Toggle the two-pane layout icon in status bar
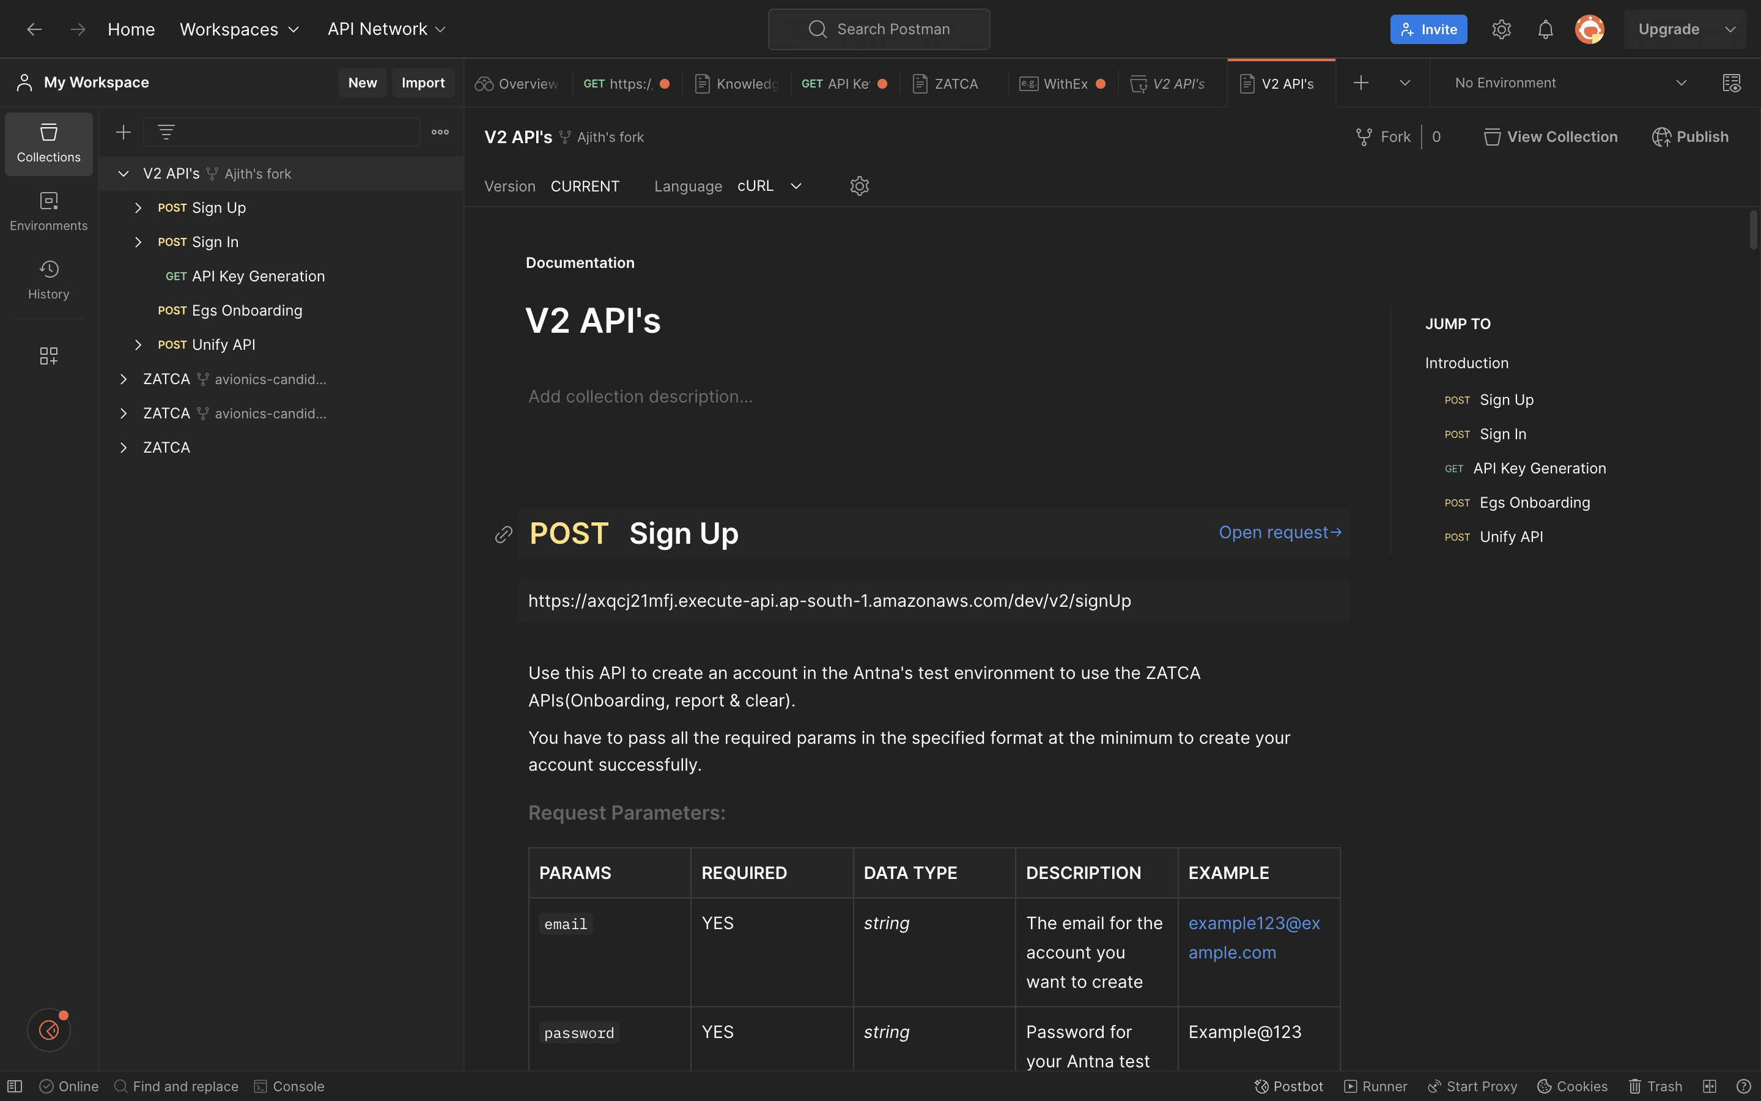 pos(1710,1086)
